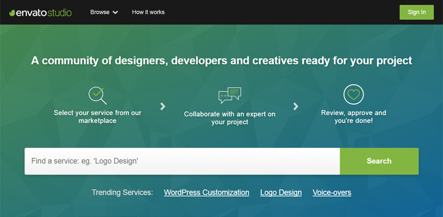Click 'Collaborate with an expert on your project' text
443x217 pixels.
230,118
